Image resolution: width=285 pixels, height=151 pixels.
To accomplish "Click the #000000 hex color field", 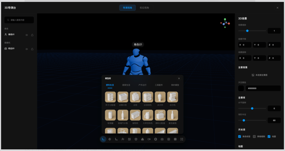I will point(263,88).
